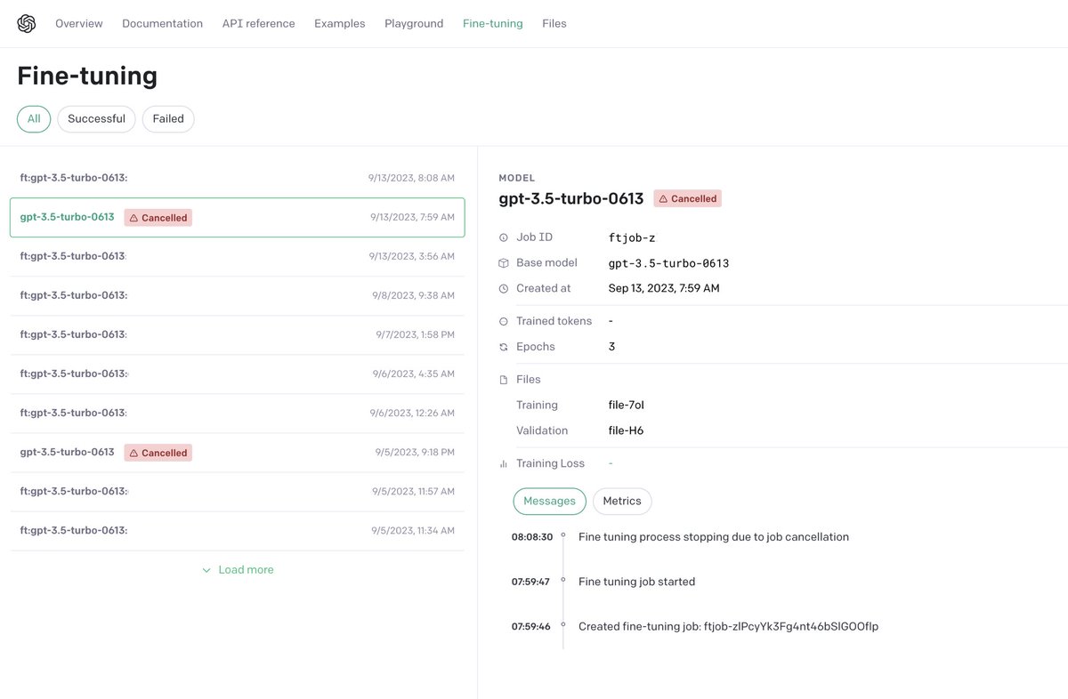Click the 07:59:46 timestamp
Screen dimensions: 1068x699
530,626
